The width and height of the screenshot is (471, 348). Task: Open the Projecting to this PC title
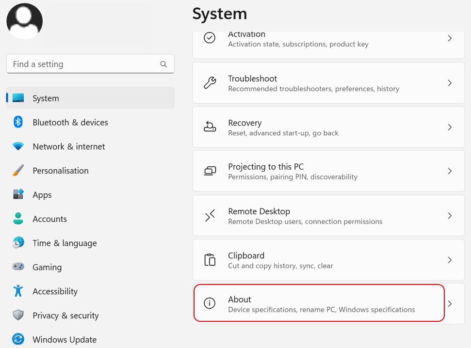click(x=266, y=167)
